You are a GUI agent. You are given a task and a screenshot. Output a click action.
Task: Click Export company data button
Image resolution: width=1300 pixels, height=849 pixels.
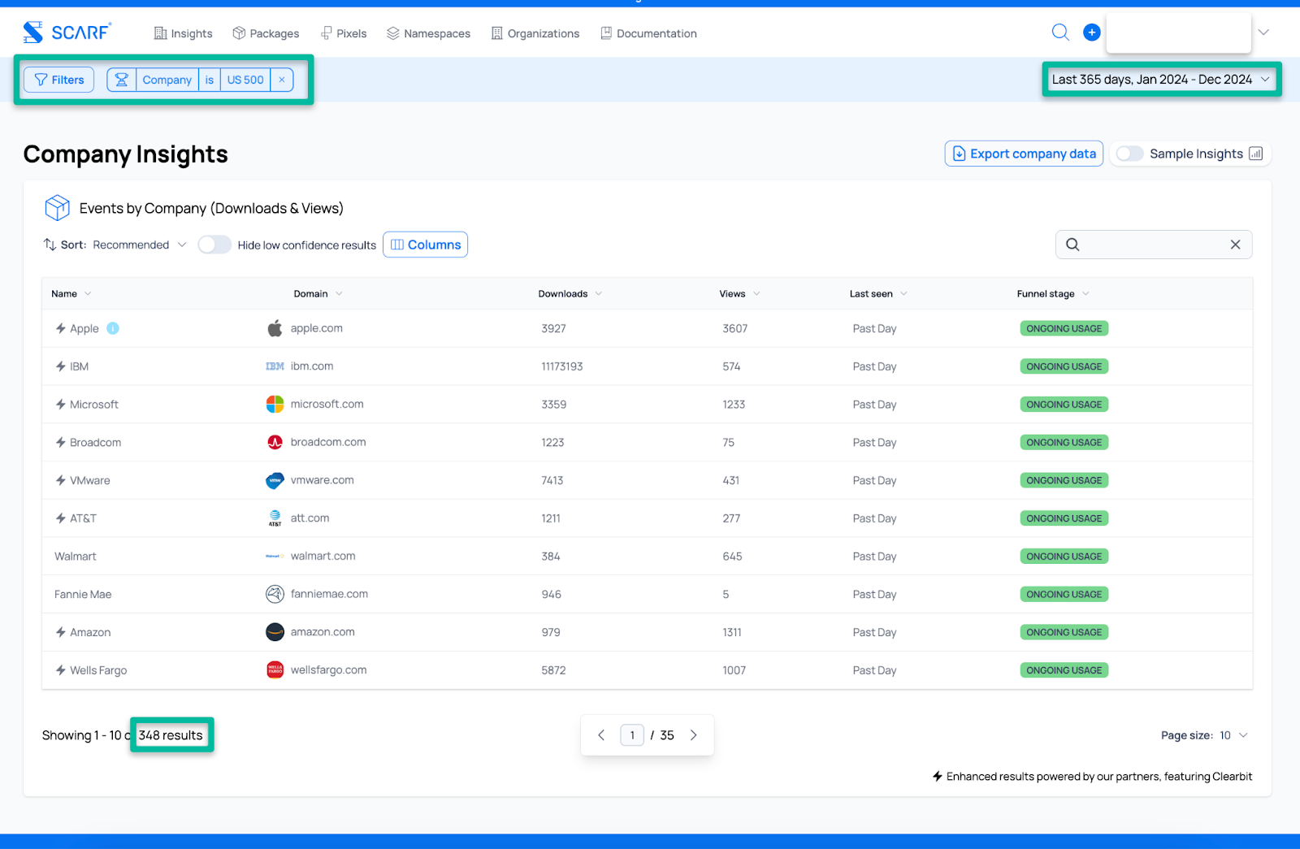(x=1024, y=154)
